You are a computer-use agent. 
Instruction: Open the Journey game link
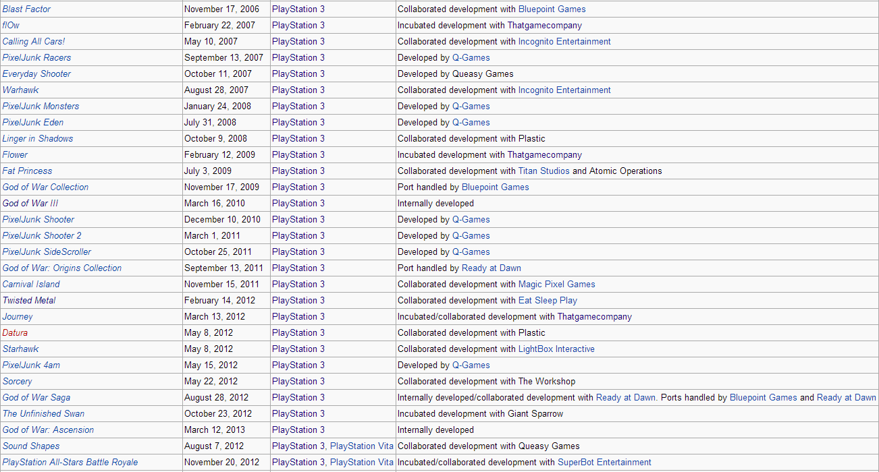click(18, 316)
